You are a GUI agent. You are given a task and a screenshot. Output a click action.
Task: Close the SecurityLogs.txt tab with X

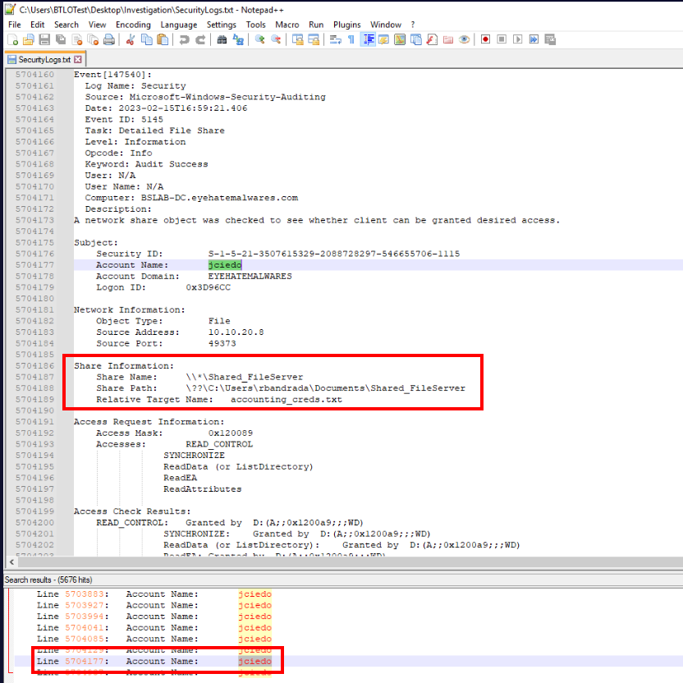pyautogui.click(x=78, y=59)
